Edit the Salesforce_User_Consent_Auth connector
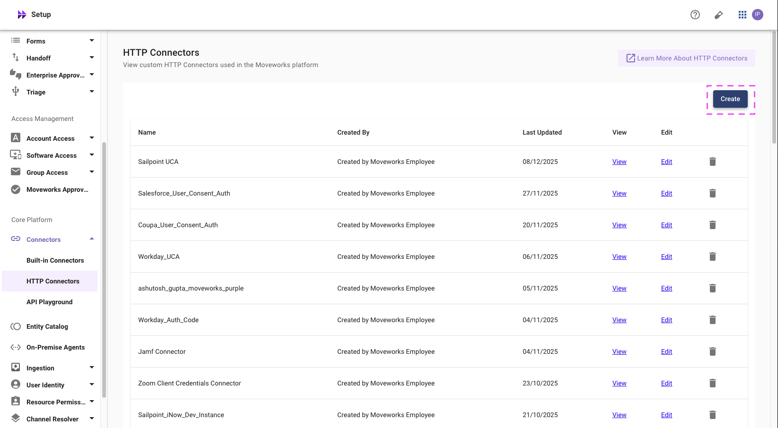 coord(666,193)
